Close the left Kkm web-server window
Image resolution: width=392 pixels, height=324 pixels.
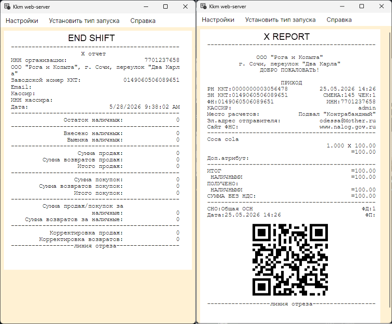[x=185, y=7]
